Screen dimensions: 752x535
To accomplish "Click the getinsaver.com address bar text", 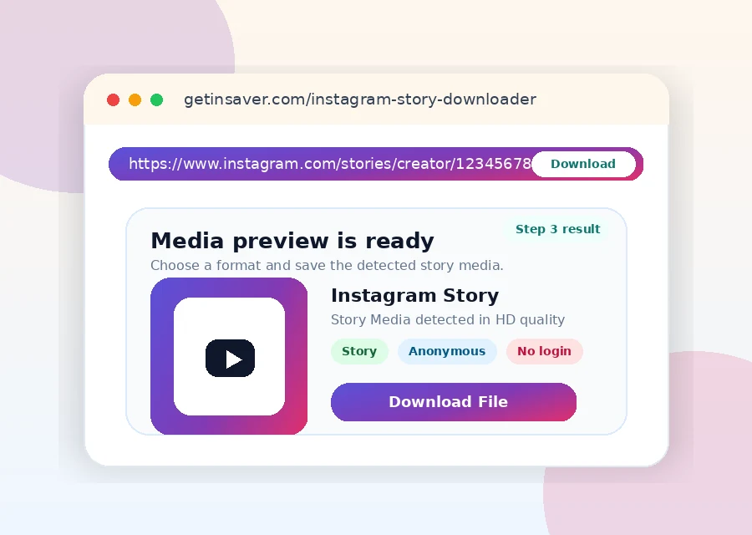I will click(360, 99).
